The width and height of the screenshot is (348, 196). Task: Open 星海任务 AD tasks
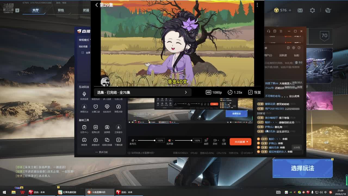point(96,129)
